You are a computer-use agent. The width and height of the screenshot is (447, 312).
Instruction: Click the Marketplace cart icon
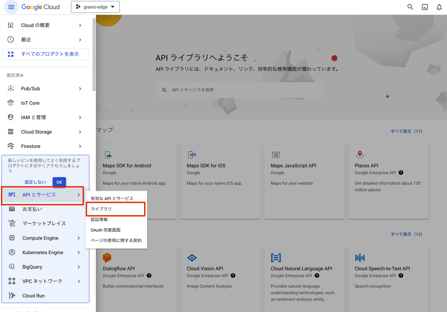coord(12,223)
